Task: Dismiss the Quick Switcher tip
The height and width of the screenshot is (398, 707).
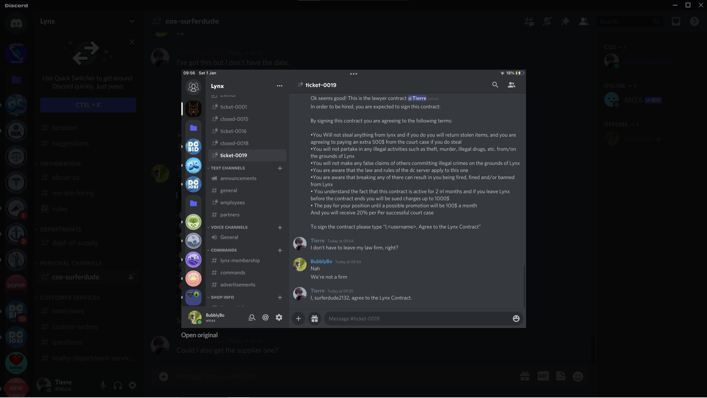Action: pos(132,42)
